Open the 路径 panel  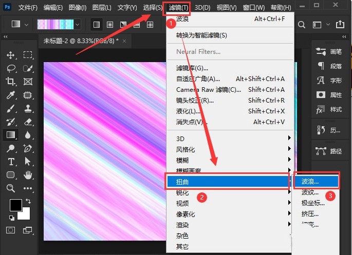[x=329, y=151]
